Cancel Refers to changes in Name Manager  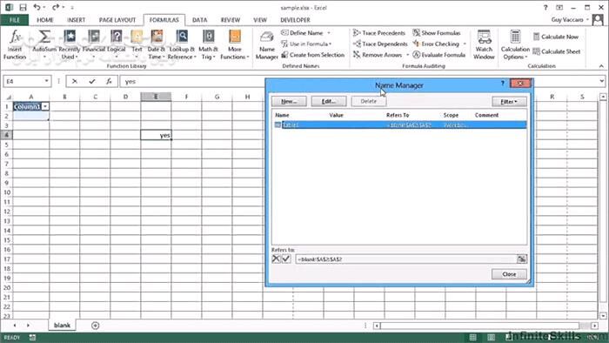click(276, 259)
